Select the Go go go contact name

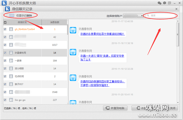point(20,100)
